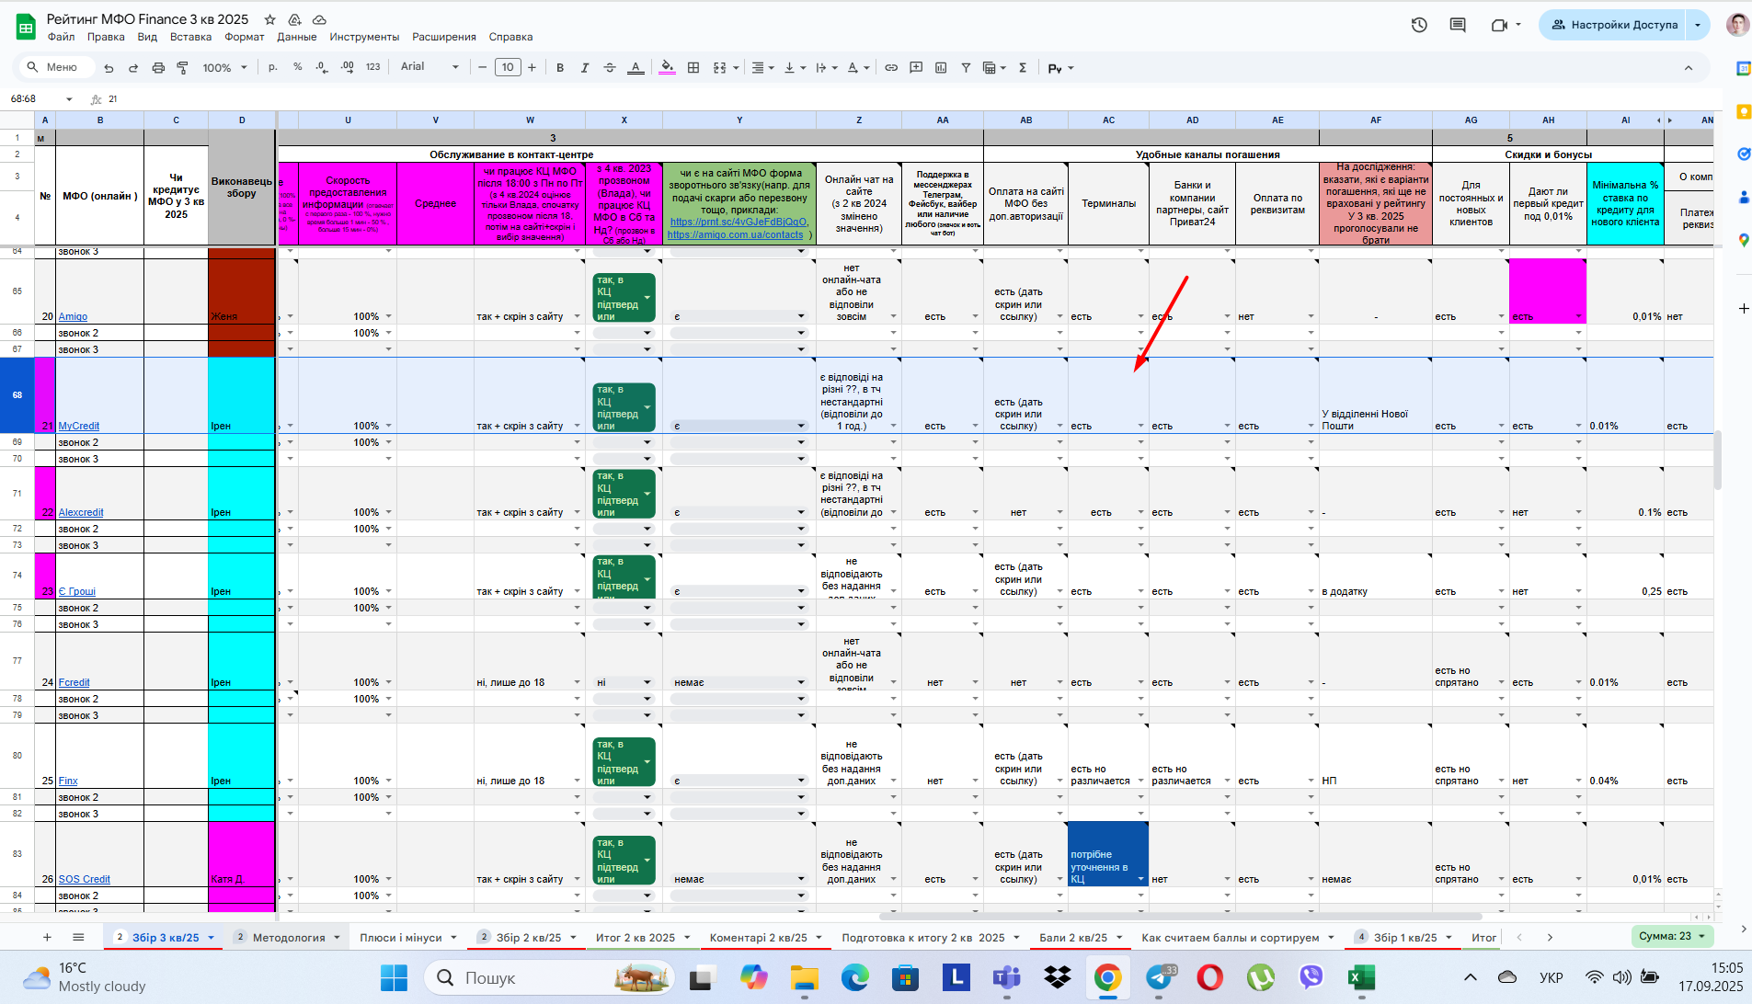Switch to Плюси і мінуси sheet tab
Viewport: 1752px width, 1004px height.
point(400,938)
